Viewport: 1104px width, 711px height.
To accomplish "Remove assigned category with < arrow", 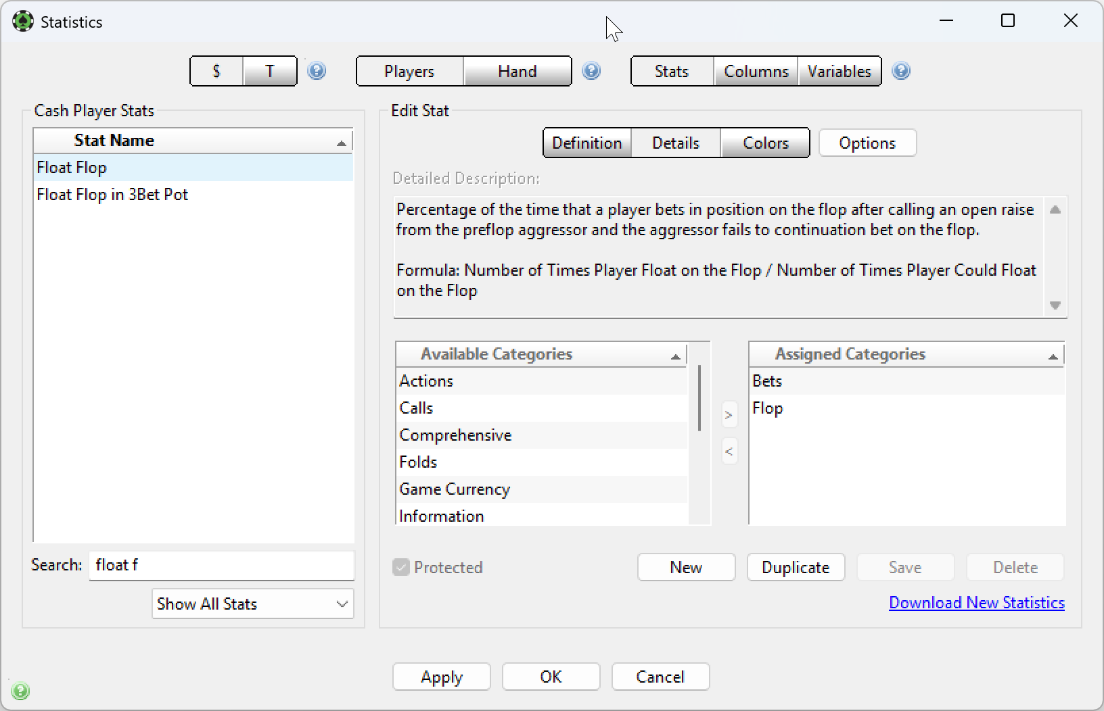I will pos(729,451).
